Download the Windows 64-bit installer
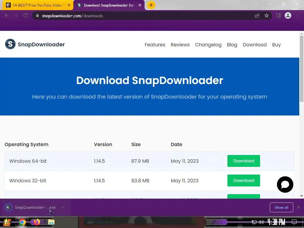 (244, 161)
